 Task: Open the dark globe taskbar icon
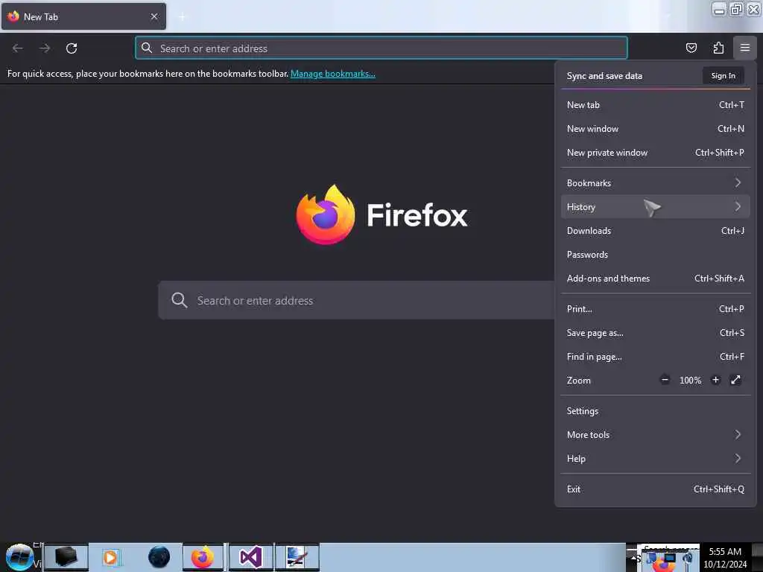tap(159, 557)
